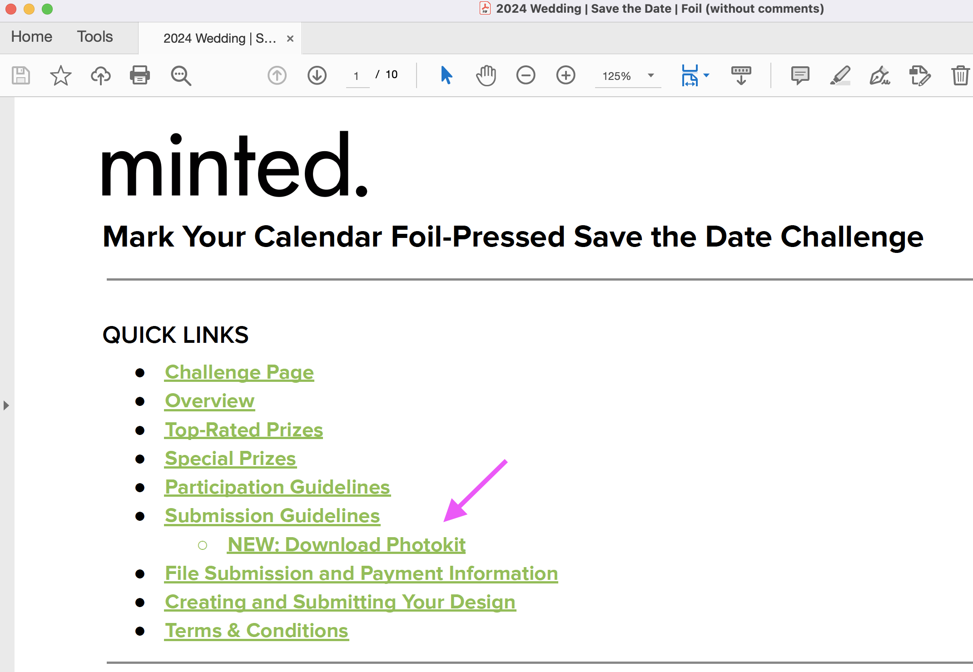Image resolution: width=973 pixels, height=672 pixels.
Task: Print the document using printer icon
Action: pos(140,75)
